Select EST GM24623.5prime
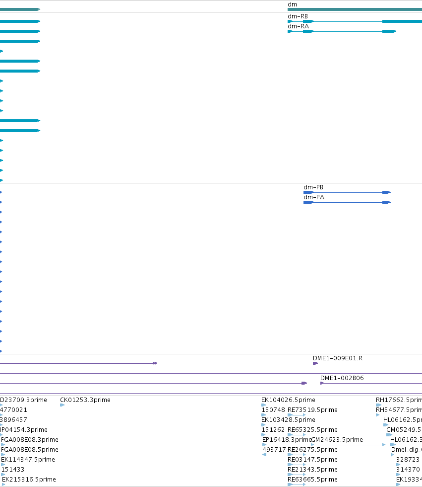Screen dimensions: 422x487 coord(337,440)
